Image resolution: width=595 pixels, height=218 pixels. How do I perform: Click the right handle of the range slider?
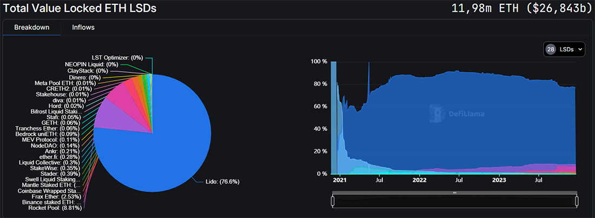577,201
